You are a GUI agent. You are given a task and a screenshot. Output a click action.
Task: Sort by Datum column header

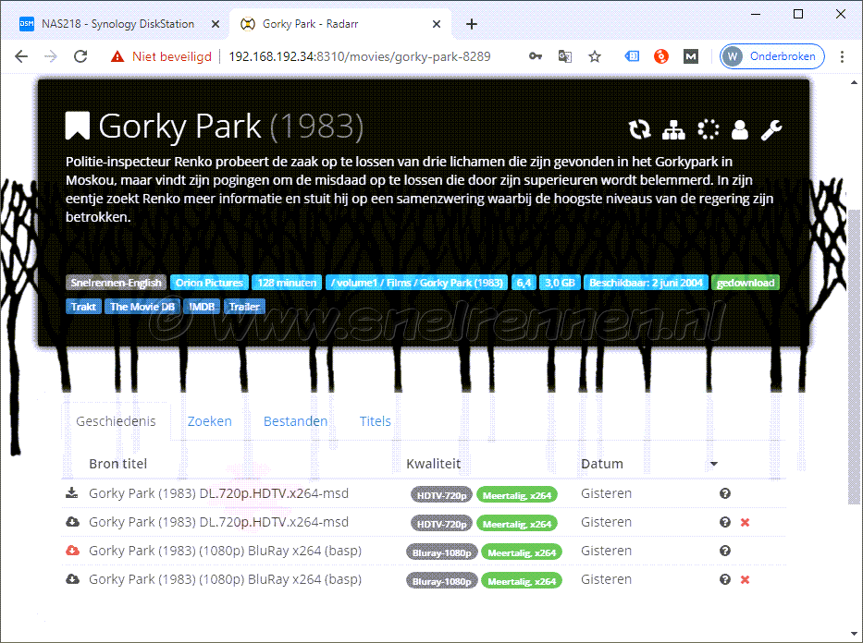(602, 464)
